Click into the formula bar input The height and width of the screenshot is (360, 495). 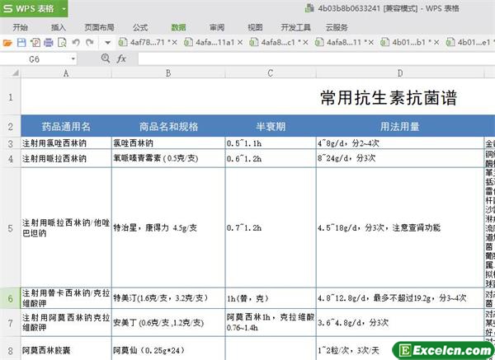(x=316, y=59)
